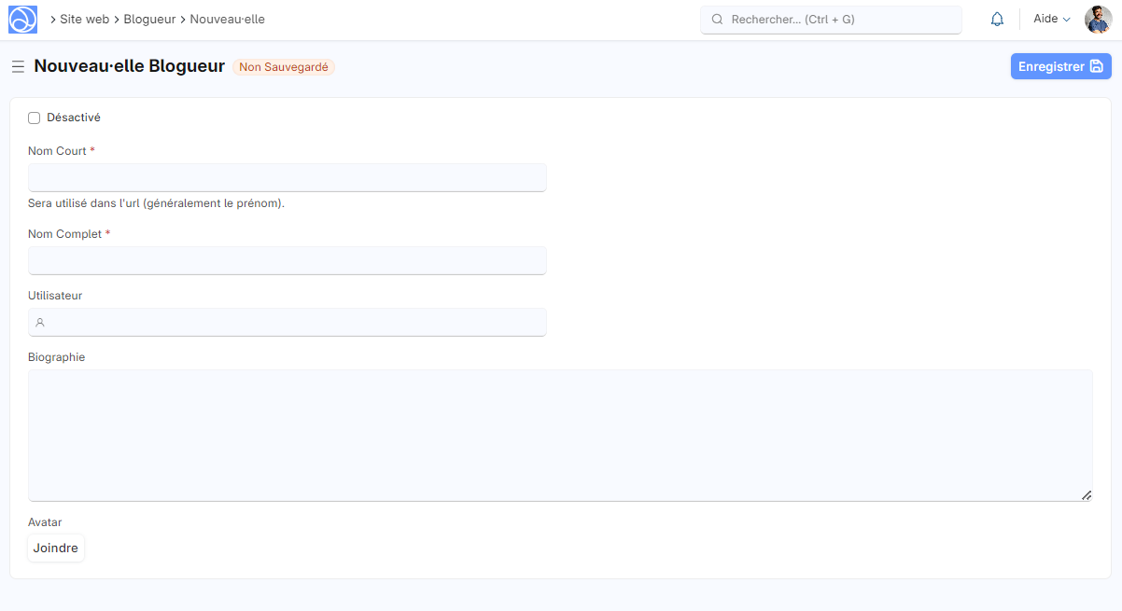Click the Non Sauvegardé status badge
This screenshot has height=611, width=1122.
click(x=284, y=67)
